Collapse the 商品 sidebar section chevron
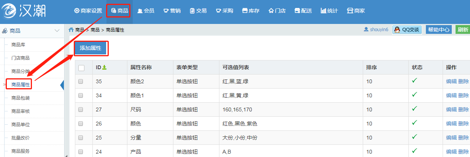 [x=57, y=31]
